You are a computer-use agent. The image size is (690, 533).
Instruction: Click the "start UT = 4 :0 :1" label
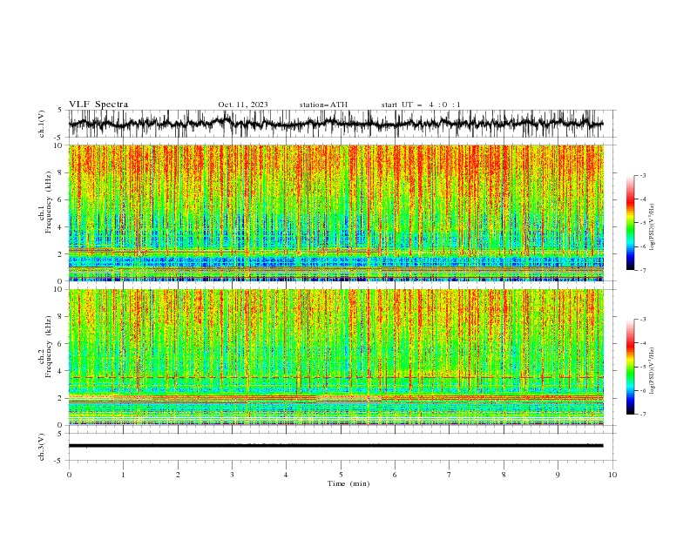(421, 105)
